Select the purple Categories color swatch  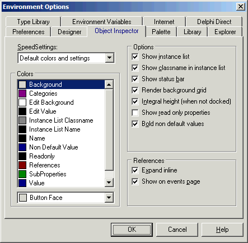point(22,94)
